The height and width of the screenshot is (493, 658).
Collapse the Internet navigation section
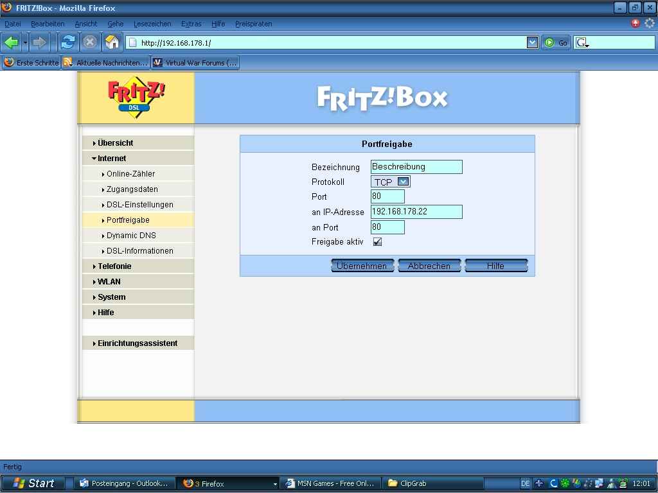pos(138,159)
